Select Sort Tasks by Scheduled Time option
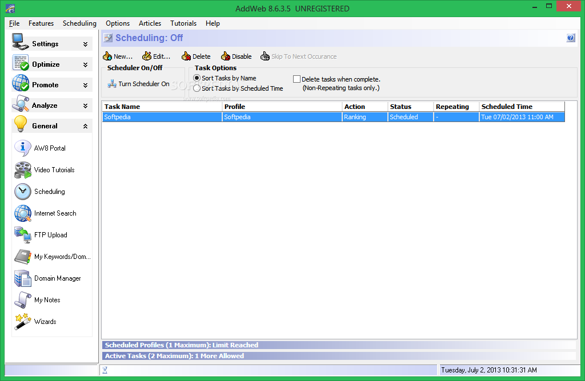585x381 pixels. tap(197, 88)
